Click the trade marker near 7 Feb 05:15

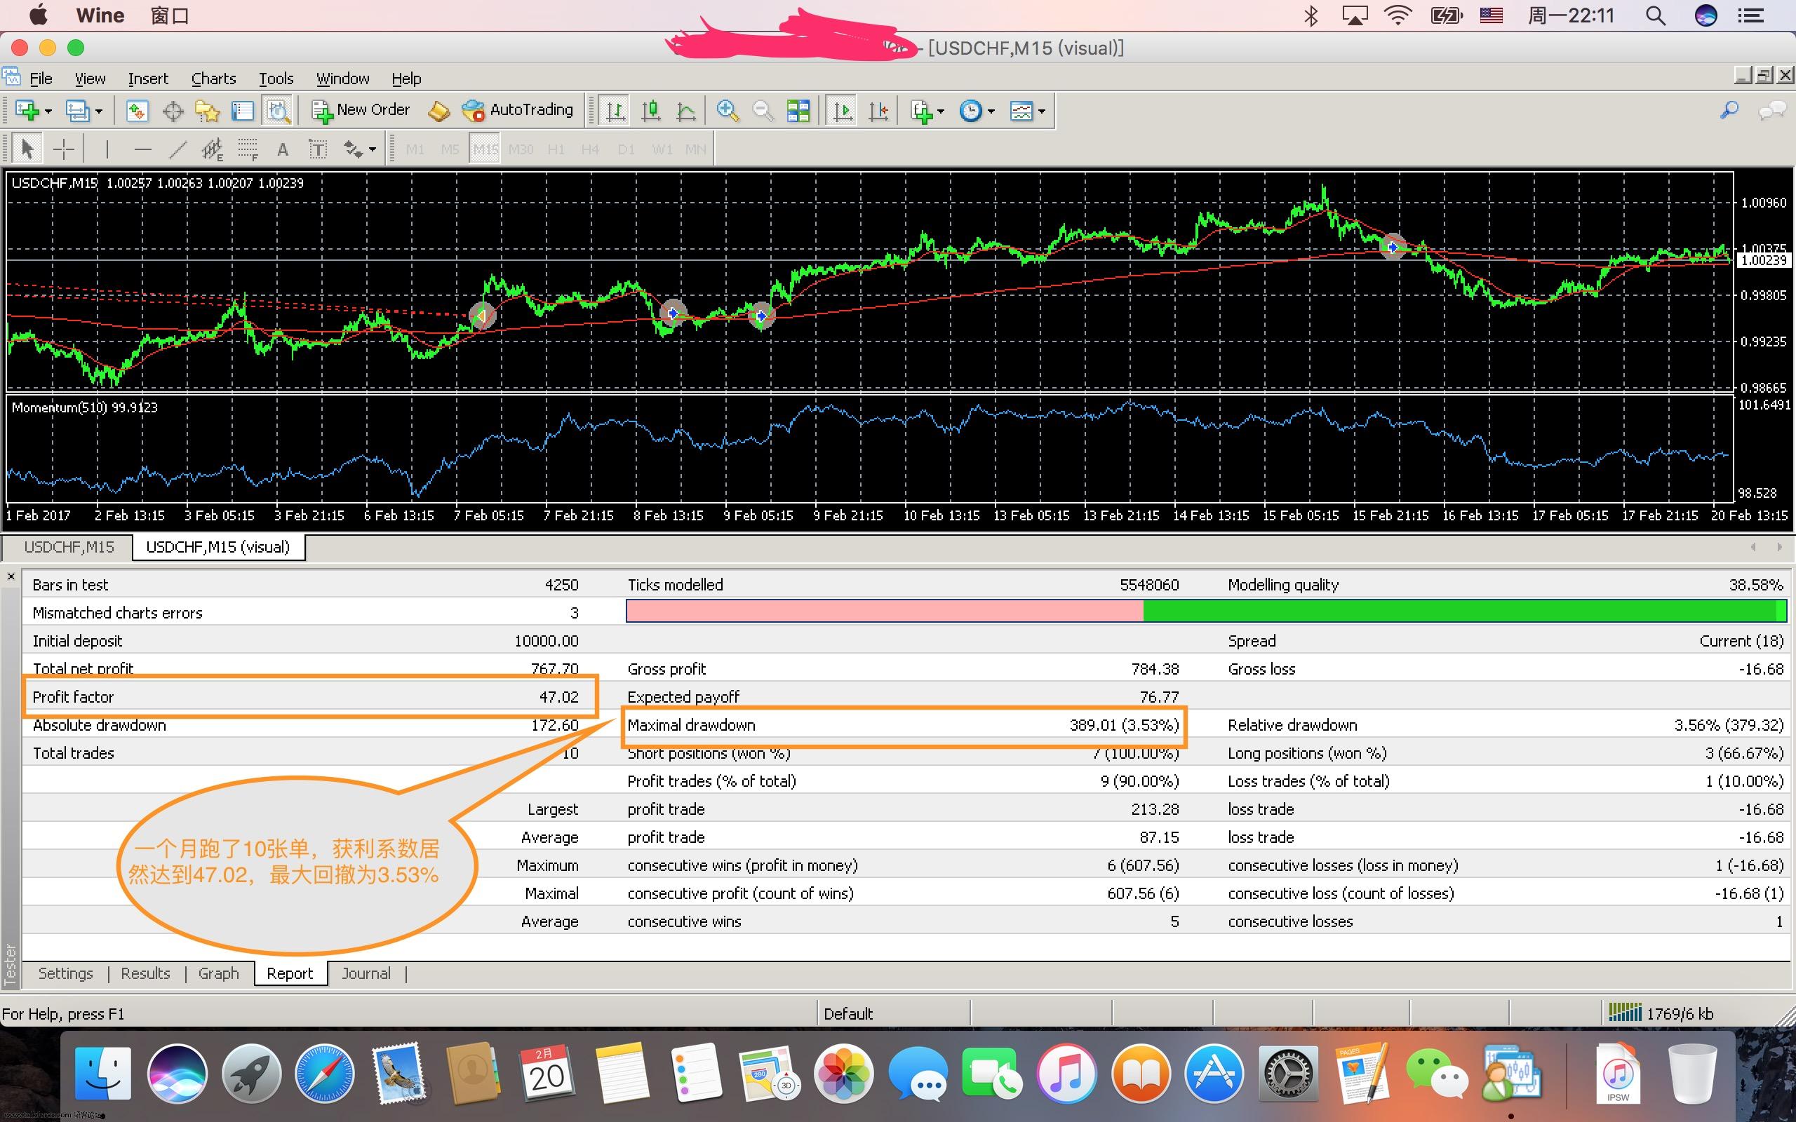(482, 316)
